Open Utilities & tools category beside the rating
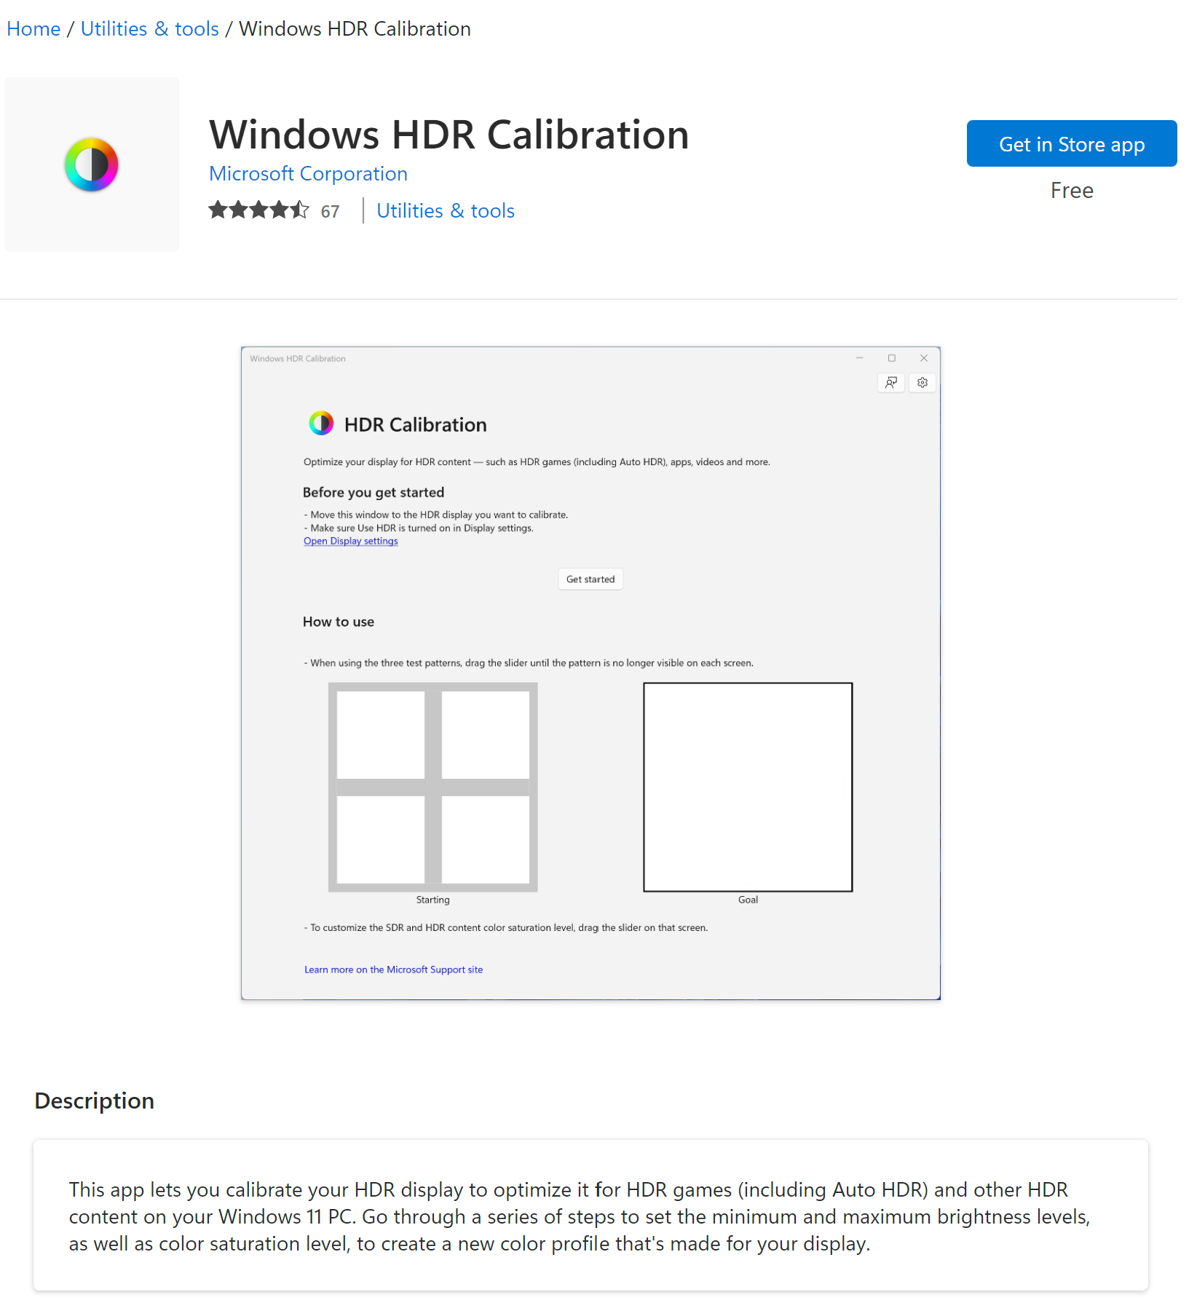 click(446, 211)
